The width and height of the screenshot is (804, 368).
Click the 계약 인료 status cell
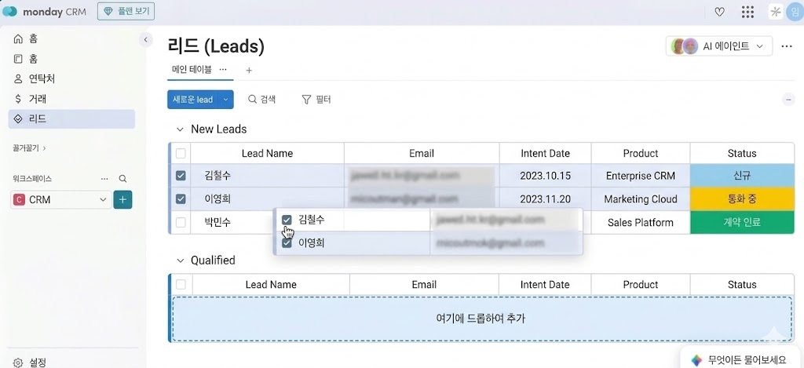click(742, 222)
